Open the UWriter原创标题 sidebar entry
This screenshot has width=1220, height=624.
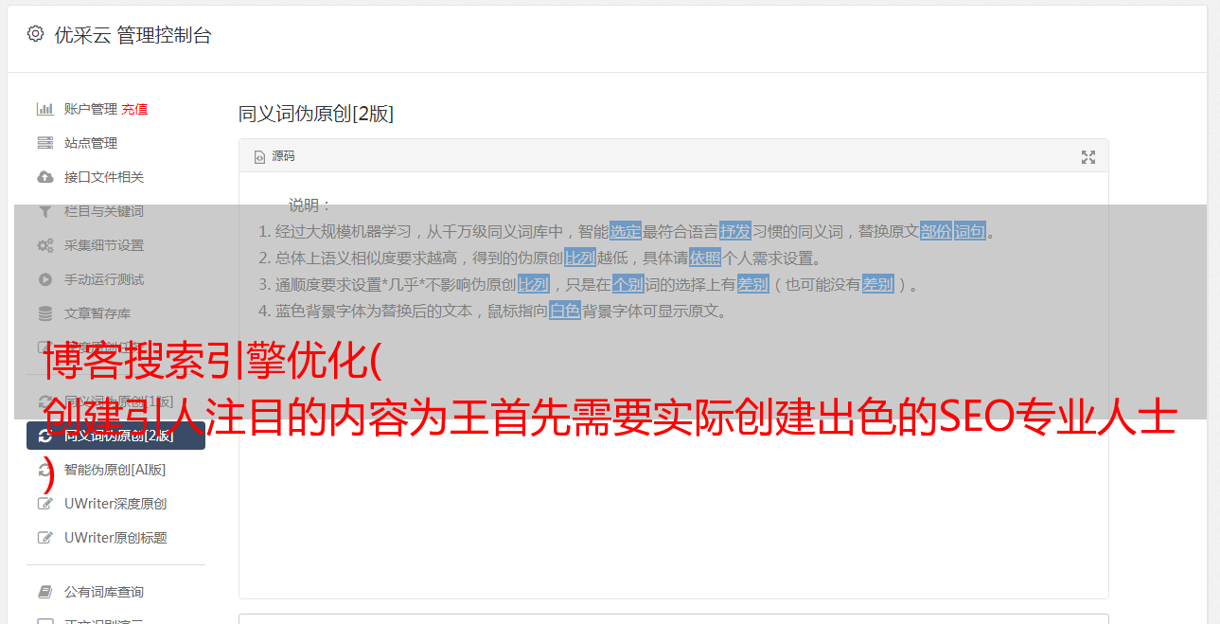pos(115,538)
